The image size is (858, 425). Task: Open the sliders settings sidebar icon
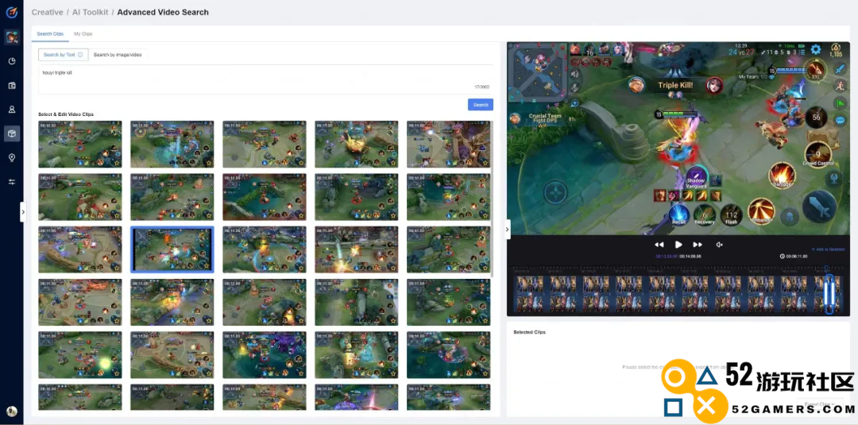tap(12, 182)
